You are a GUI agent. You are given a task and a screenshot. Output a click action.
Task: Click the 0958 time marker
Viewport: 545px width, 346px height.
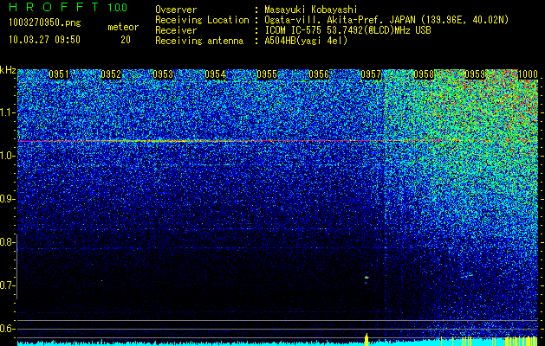(424, 74)
